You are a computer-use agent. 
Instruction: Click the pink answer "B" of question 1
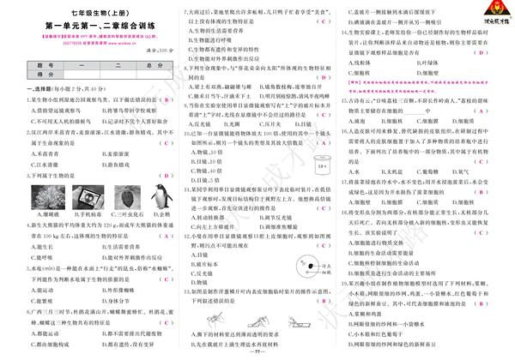(167, 99)
